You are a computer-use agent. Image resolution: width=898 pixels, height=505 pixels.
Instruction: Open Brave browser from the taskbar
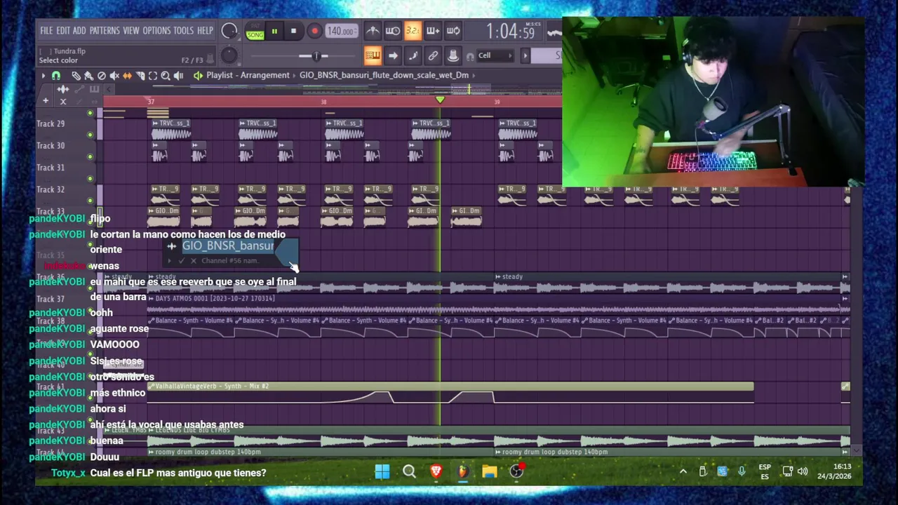[x=436, y=471]
